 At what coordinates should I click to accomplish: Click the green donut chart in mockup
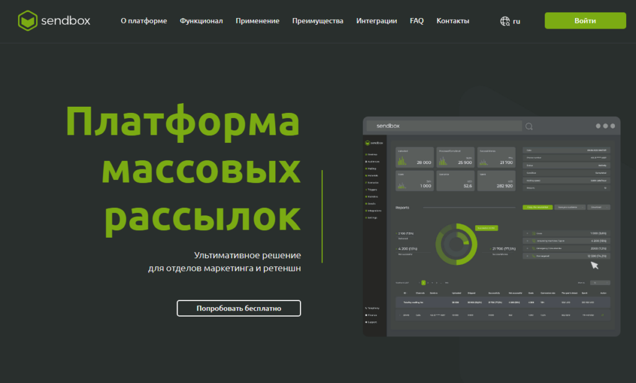click(x=456, y=245)
